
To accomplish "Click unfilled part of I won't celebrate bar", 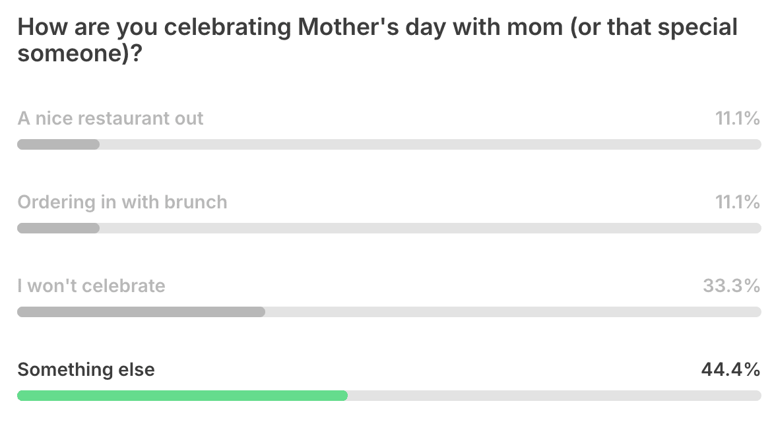I will coord(513,312).
